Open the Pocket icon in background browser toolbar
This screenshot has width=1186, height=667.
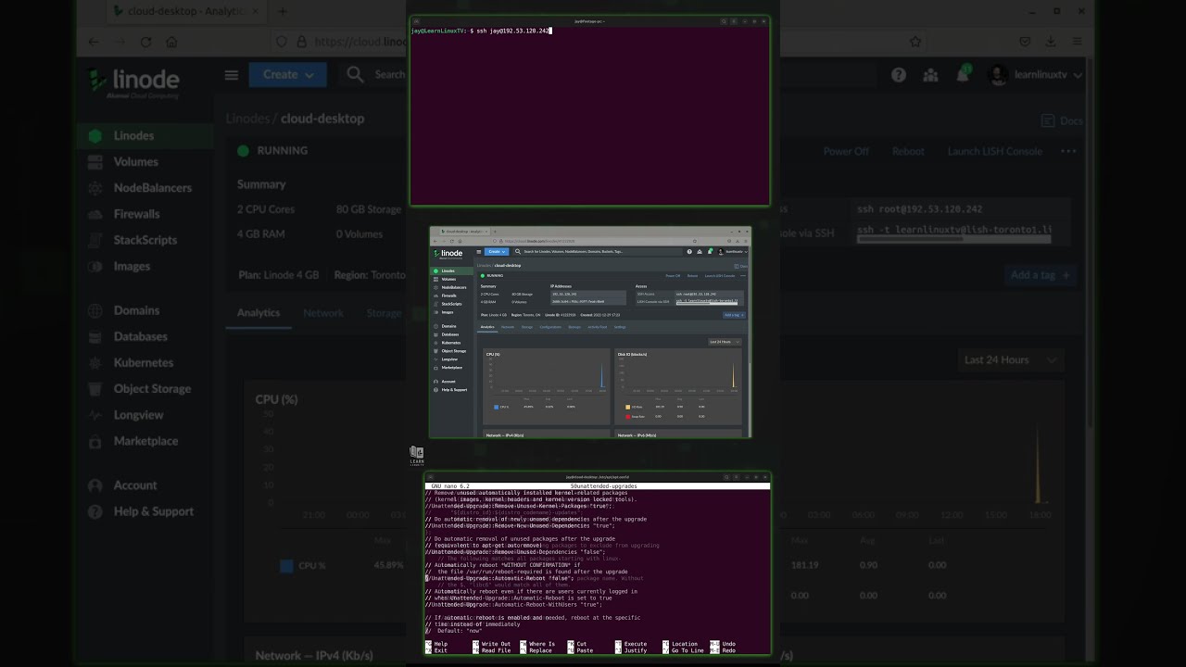pos(1025,42)
